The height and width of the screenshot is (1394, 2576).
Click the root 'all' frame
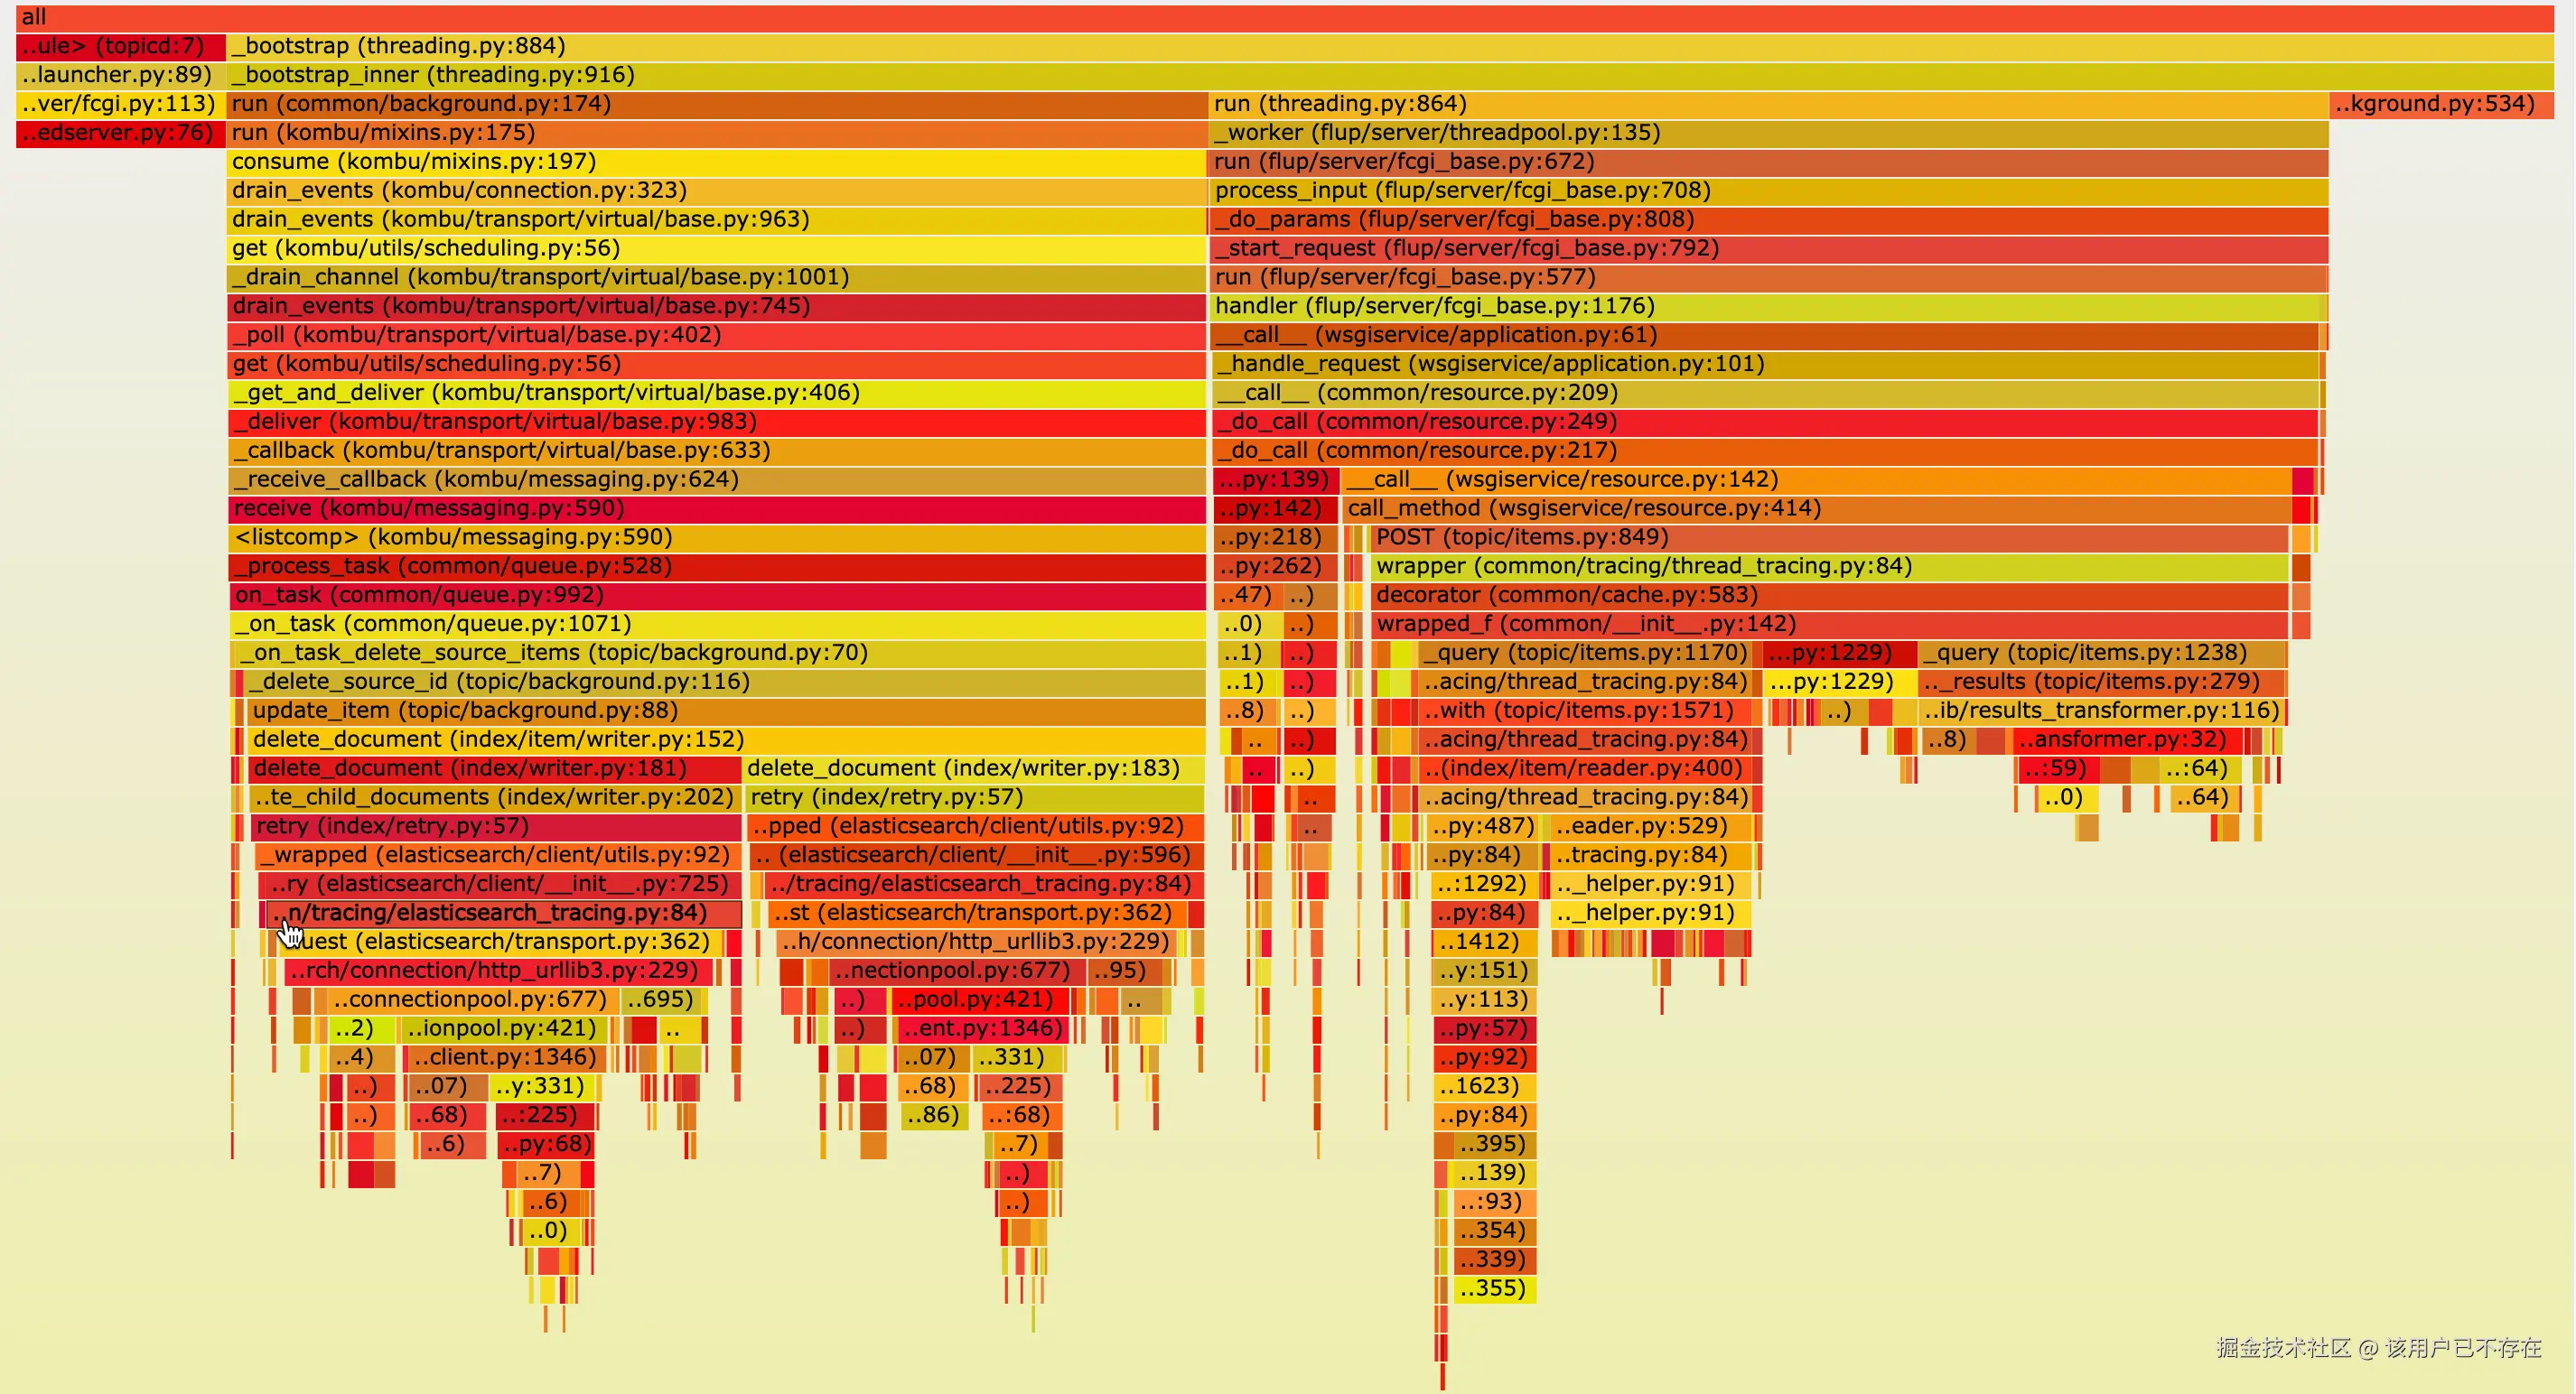[1285, 17]
